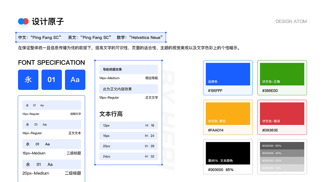This screenshot has height=182, width=325.
Task: Click the 文本行高 heading
Action: 111,114
